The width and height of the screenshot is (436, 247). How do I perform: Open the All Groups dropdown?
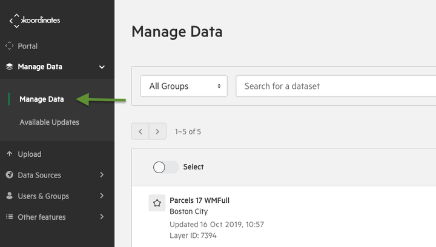pos(184,86)
